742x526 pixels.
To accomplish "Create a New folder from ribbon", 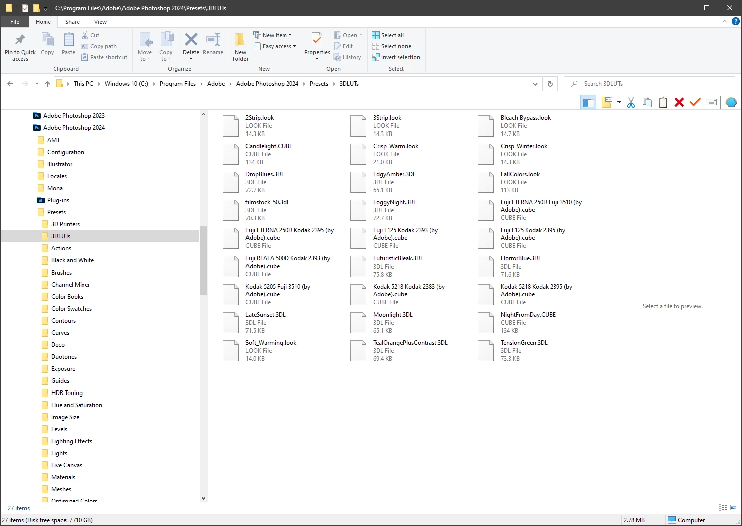I will tap(240, 46).
